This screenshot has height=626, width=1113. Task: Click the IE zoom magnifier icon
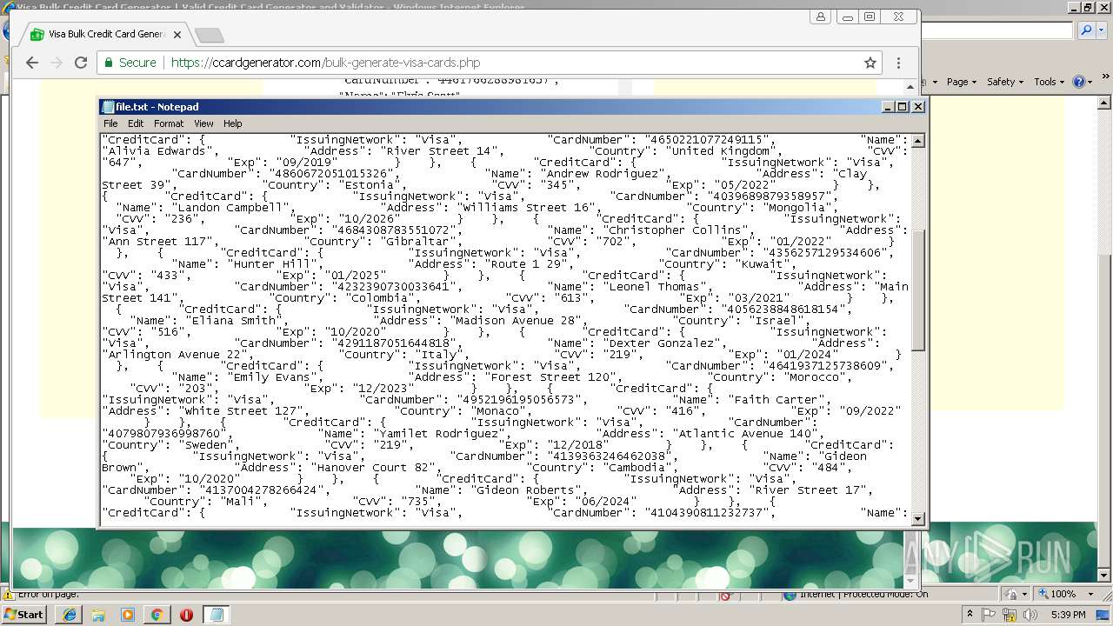point(1042,594)
